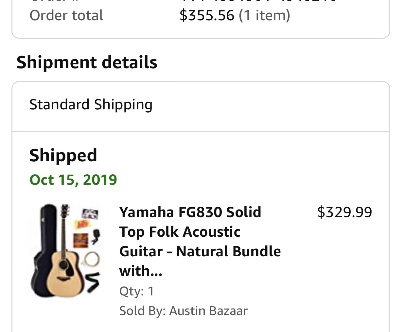Click the Order total label
This screenshot has width=404, height=332.
66,15
